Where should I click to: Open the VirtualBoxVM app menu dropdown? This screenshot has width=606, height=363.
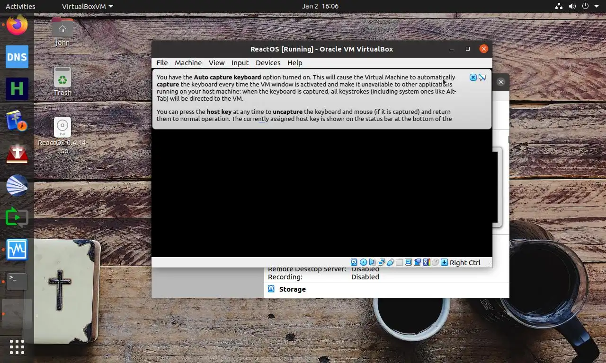(x=88, y=6)
